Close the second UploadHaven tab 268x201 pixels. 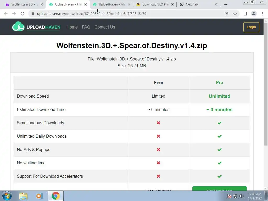click(x=129, y=5)
